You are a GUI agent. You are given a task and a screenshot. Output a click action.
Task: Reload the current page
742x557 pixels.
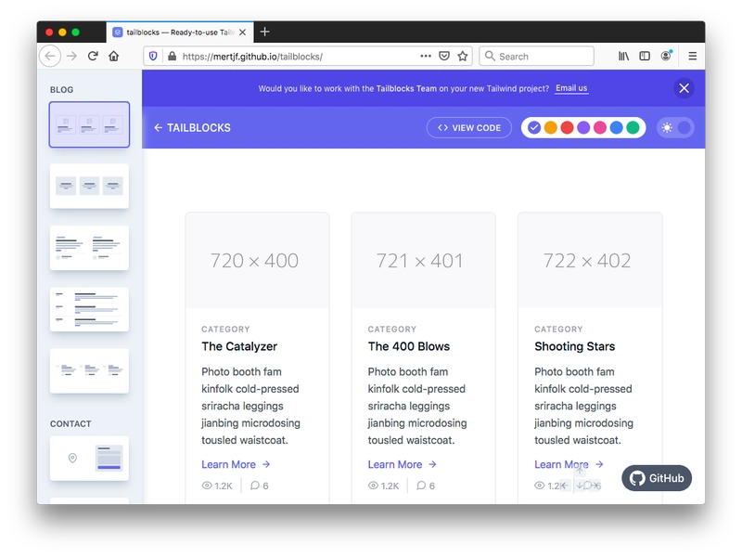pos(93,56)
